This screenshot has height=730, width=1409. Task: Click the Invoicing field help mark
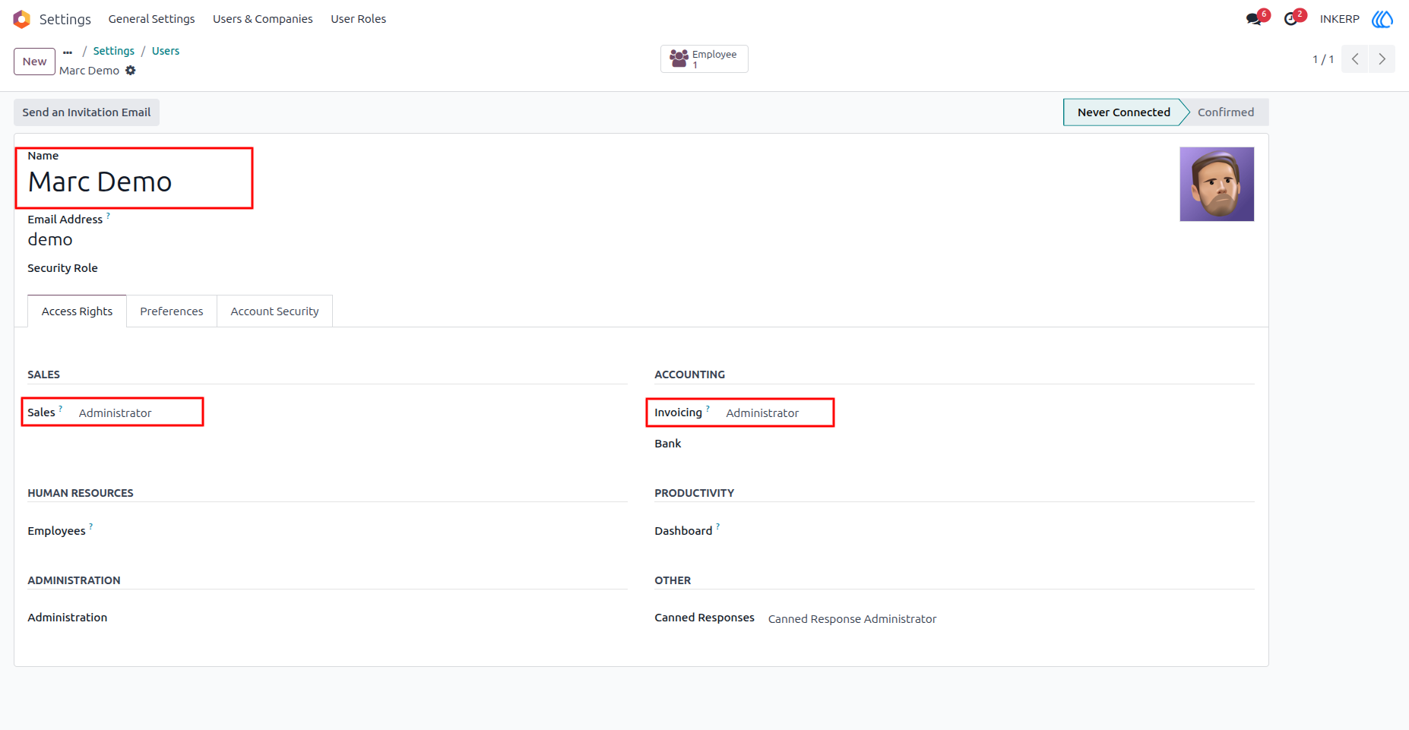click(708, 409)
